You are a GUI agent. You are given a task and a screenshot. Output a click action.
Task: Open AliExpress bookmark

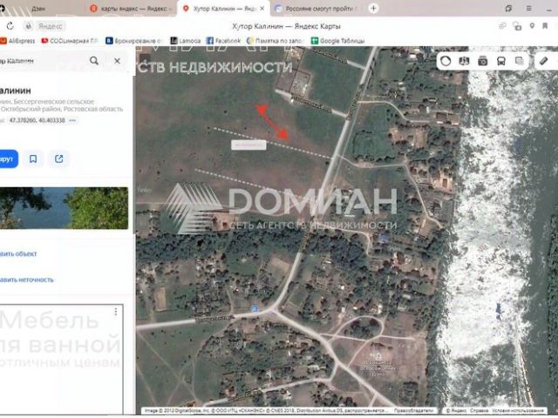pyautogui.click(x=17, y=41)
